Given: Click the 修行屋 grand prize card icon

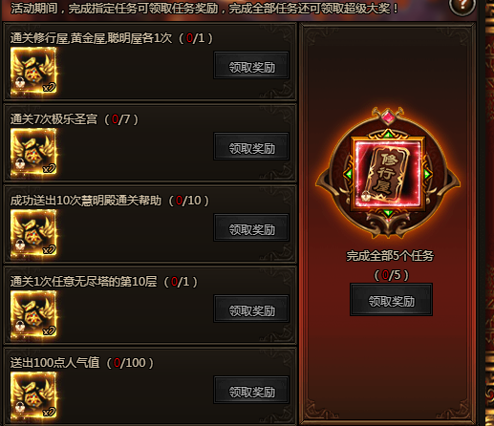Looking at the screenshot, I should click(x=388, y=174).
